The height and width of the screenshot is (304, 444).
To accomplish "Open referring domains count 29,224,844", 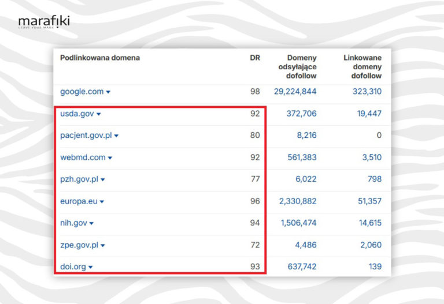I will 294,92.
